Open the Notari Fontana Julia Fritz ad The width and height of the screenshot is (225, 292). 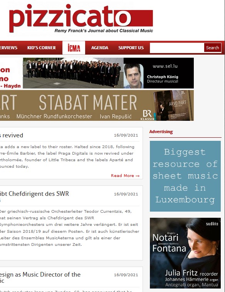click(x=185, y=253)
